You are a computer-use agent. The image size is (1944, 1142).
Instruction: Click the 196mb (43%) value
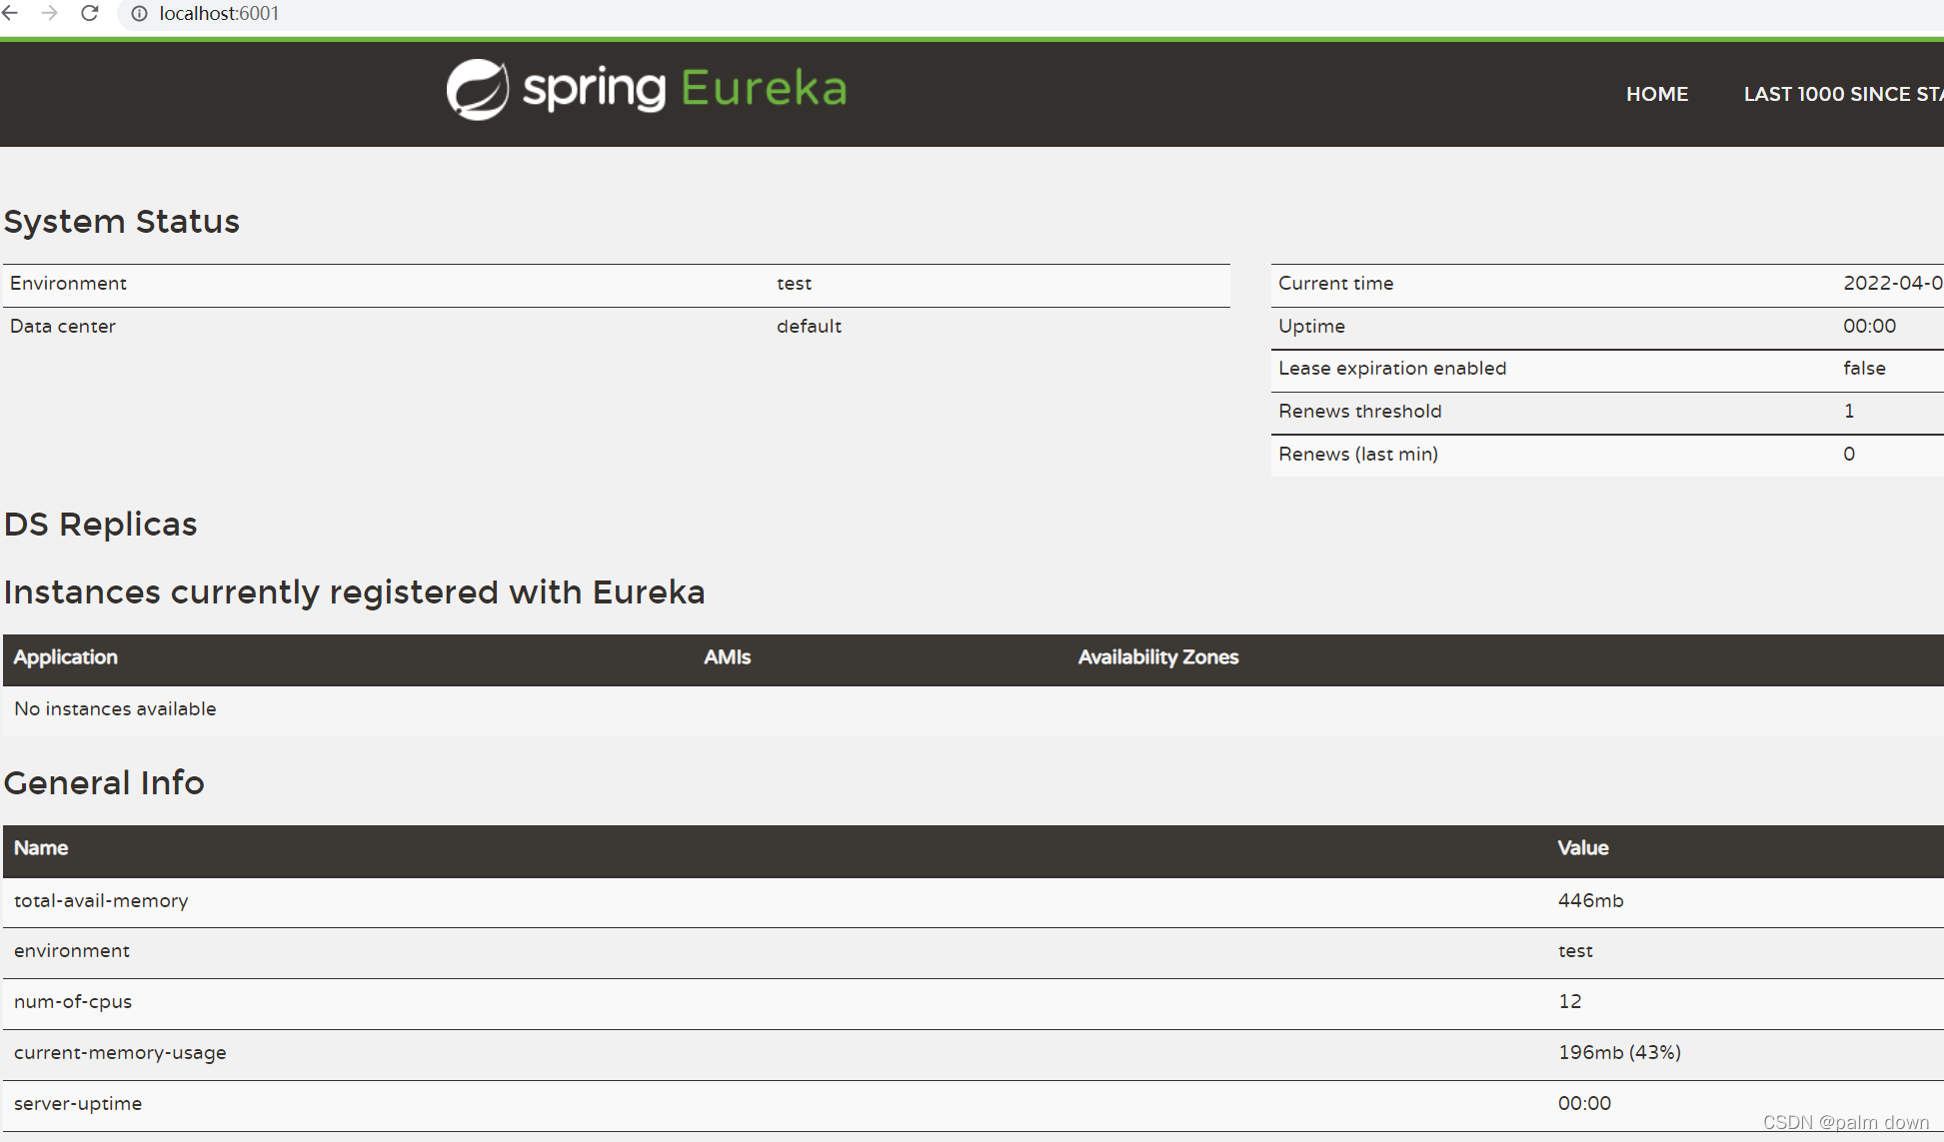point(1619,1053)
